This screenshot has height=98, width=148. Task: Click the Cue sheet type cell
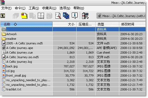tap(103, 53)
